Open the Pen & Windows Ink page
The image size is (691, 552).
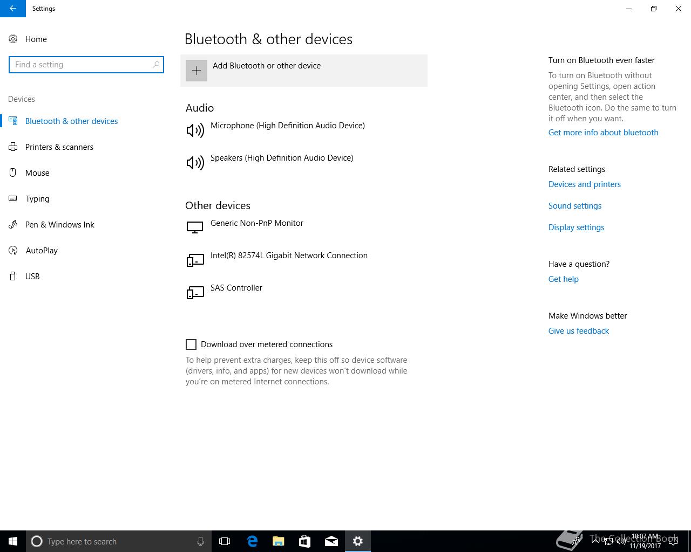pyautogui.click(x=60, y=225)
